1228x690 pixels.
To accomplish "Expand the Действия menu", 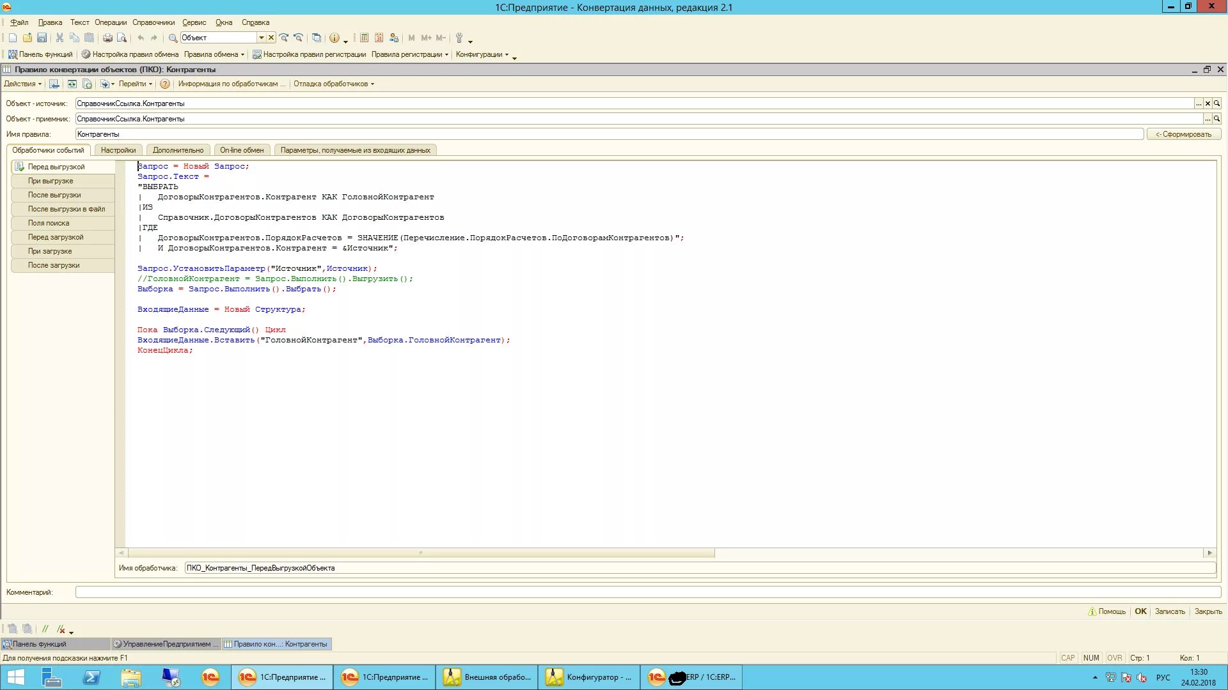I will click(x=22, y=84).
